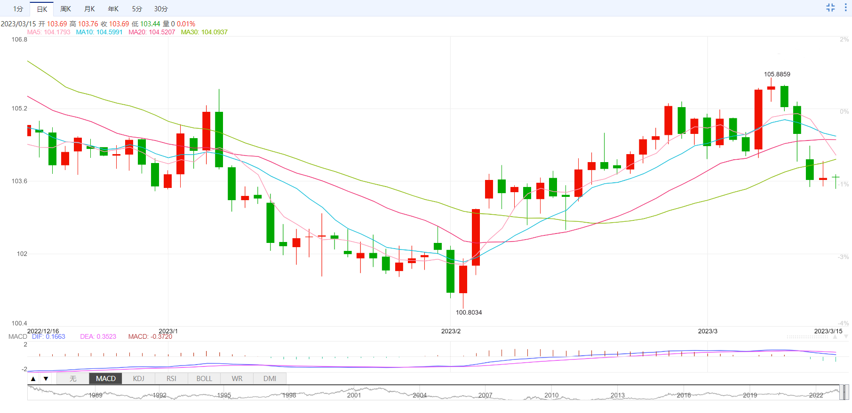Switch to the 月K monthly tab

point(89,9)
